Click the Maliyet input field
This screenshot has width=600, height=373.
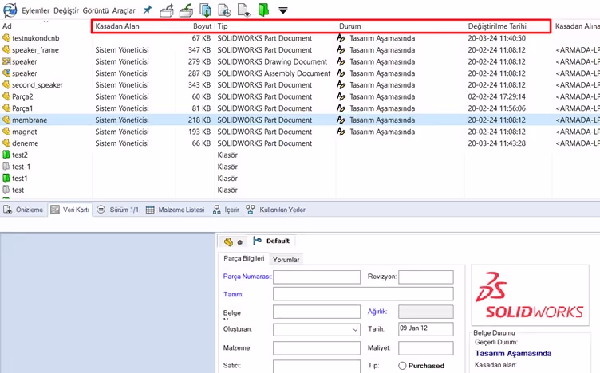(x=426, y=348)
